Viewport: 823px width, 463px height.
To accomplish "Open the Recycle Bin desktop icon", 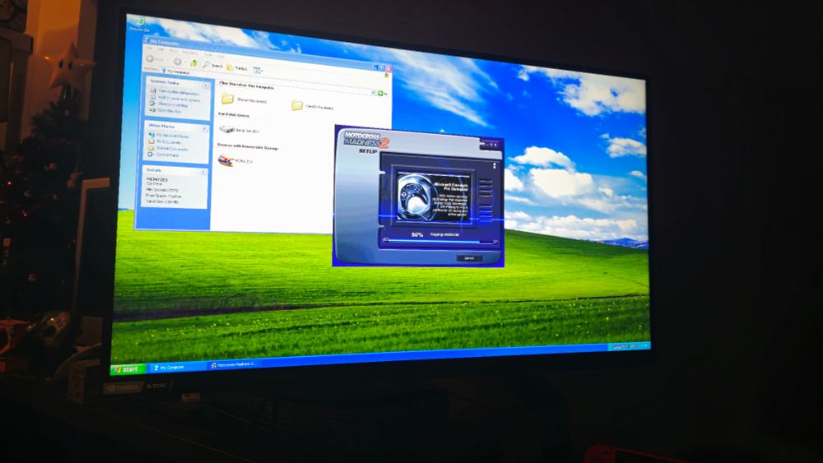I will click(140, 24).
